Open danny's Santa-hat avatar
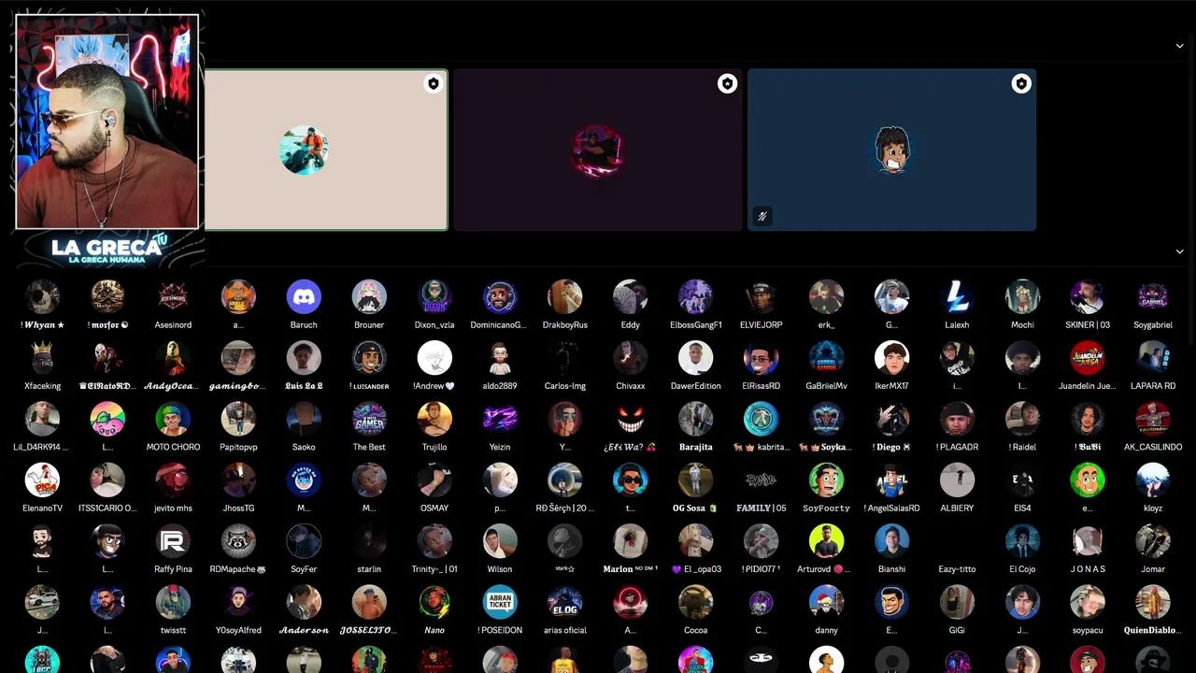 (x=826, y=603)
